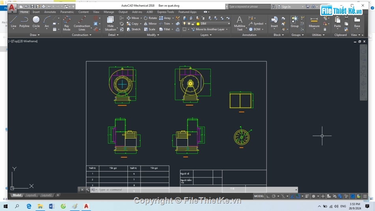Click the Mirror tool
This screenshot has width=375, height=211.
(x=150, y=24)
